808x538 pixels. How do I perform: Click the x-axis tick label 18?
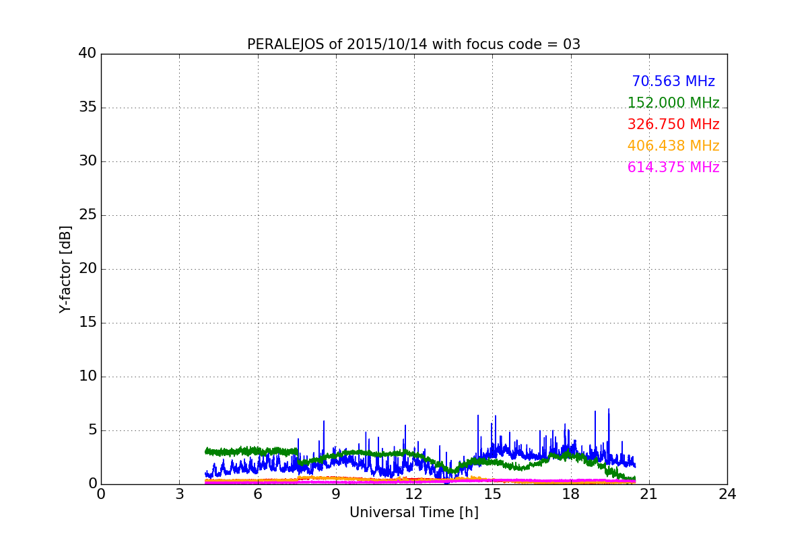(570, 494)
